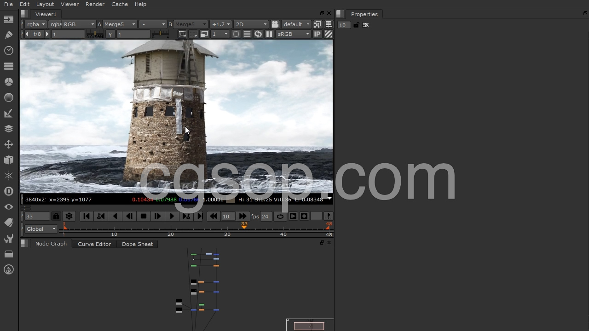Image resolution: width=589 pixels, height=331 pixels.
Task: Switch to the Dope Sheet tab
Action: click(137, 244)
